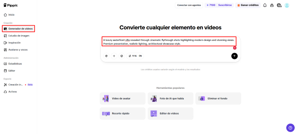Click the Foto de IA thumbnail
The image size is (297, 134).
click(x=154, y=98)
